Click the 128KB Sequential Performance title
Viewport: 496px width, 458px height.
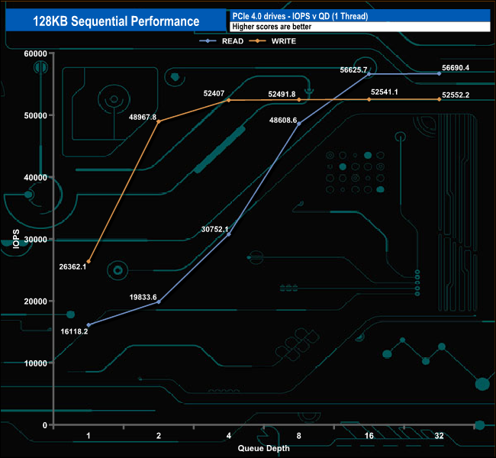click(x=116, y=21)
